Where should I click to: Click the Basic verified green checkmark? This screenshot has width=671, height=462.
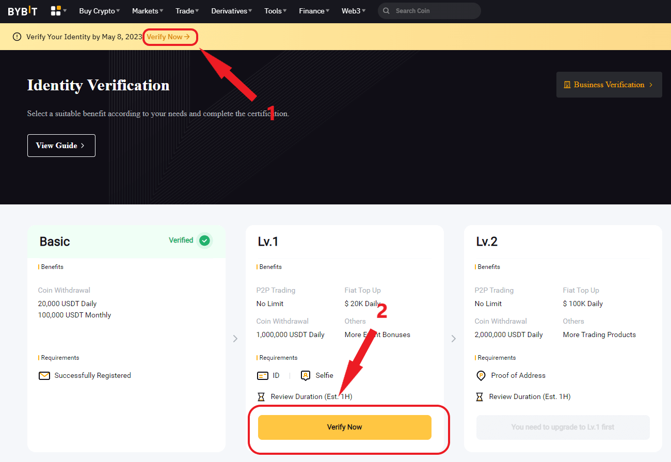205,241
